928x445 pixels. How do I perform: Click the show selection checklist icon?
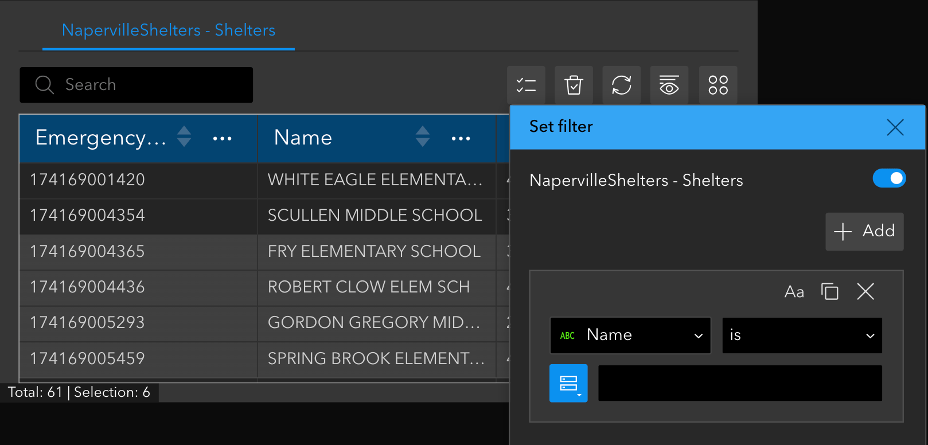coord(526,85)
